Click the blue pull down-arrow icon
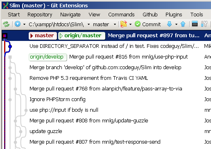 coord(169,24)
